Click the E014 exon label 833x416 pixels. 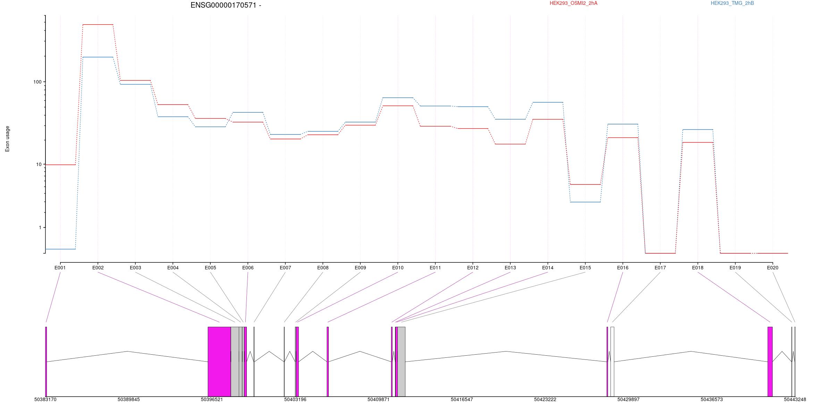click(x=548, y=268)
